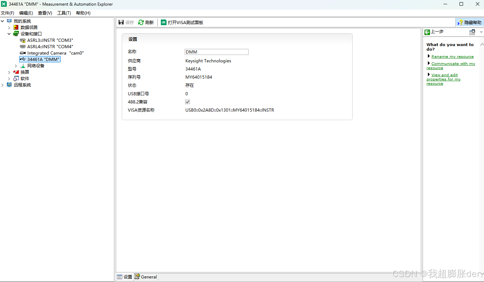Click the VISA resource name USB0::0x2A8D string

click(x=230, y=110)
